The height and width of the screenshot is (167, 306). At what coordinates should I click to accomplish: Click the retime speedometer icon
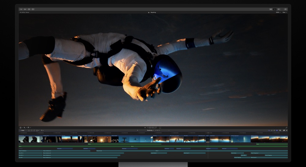(28, 128)
